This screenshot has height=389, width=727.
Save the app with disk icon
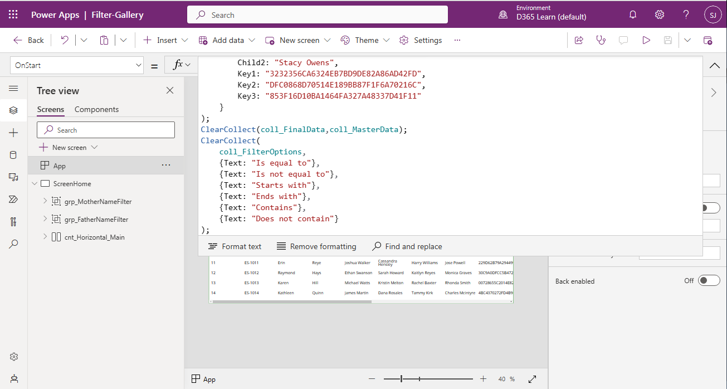click(668, 40)
